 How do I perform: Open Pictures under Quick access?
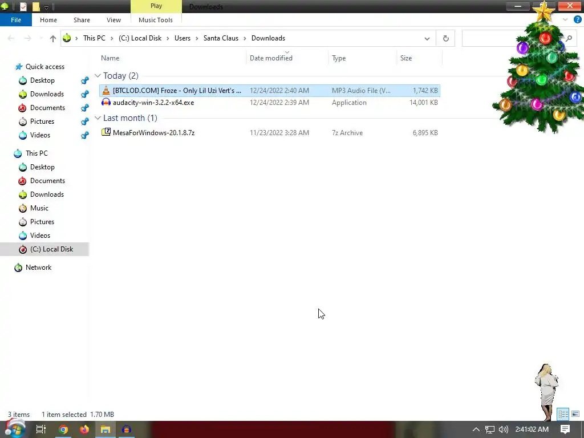click(x=42, y=121)
